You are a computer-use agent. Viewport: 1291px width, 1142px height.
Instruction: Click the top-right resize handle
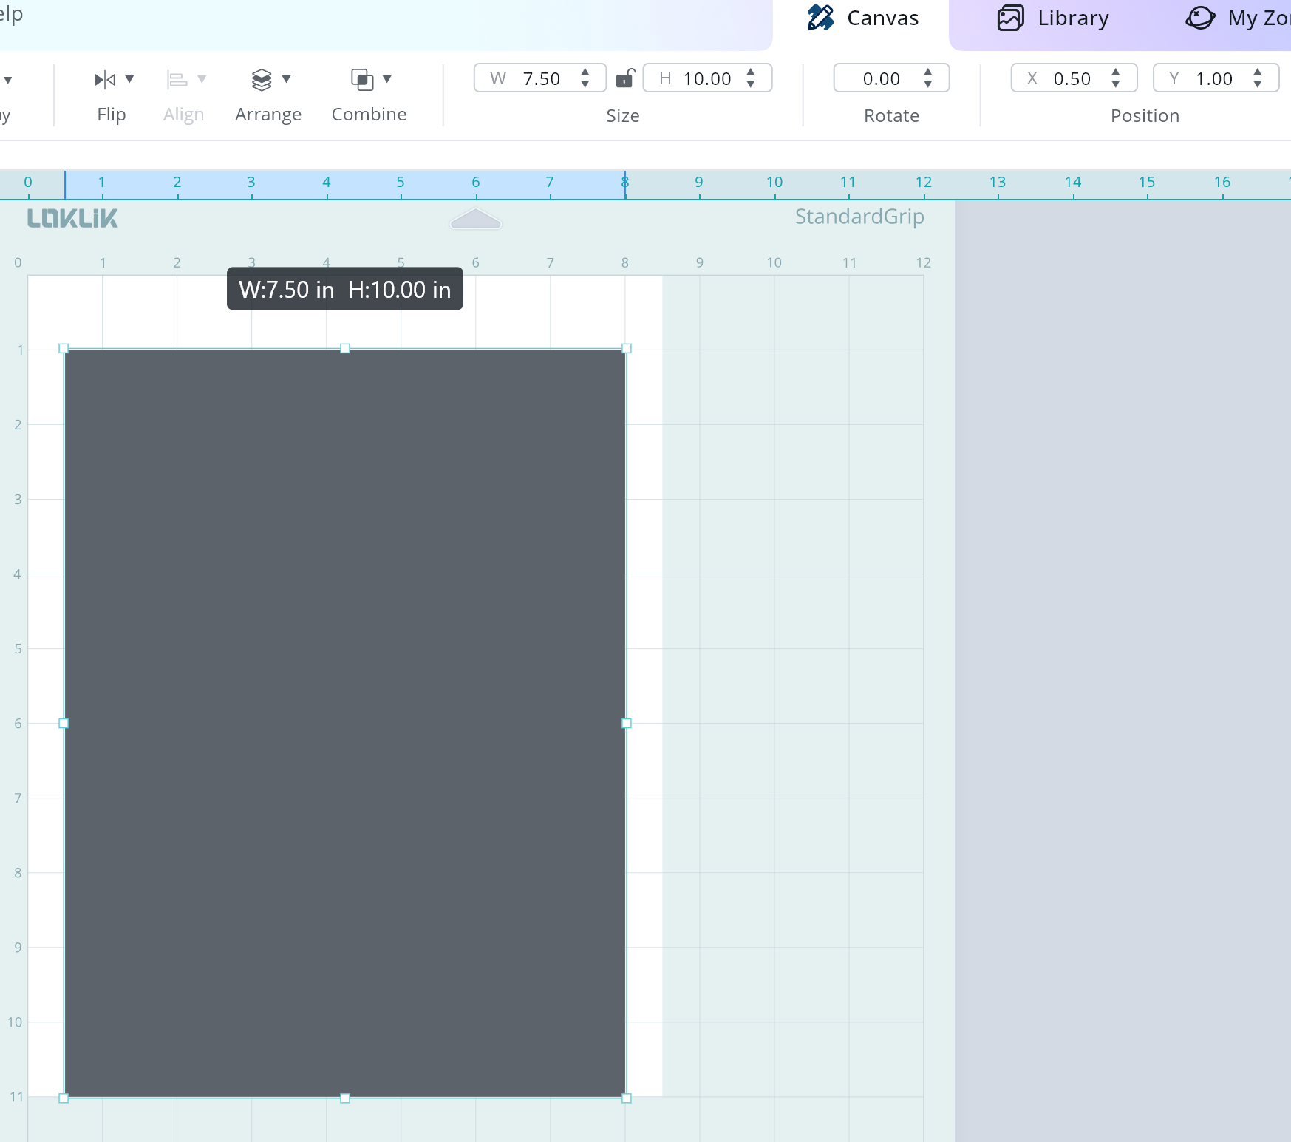pos(627,348)
